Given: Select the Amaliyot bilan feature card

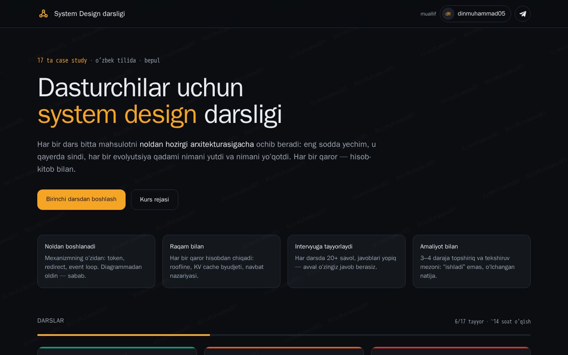Looking at the screenshot, I should [472, 261].
